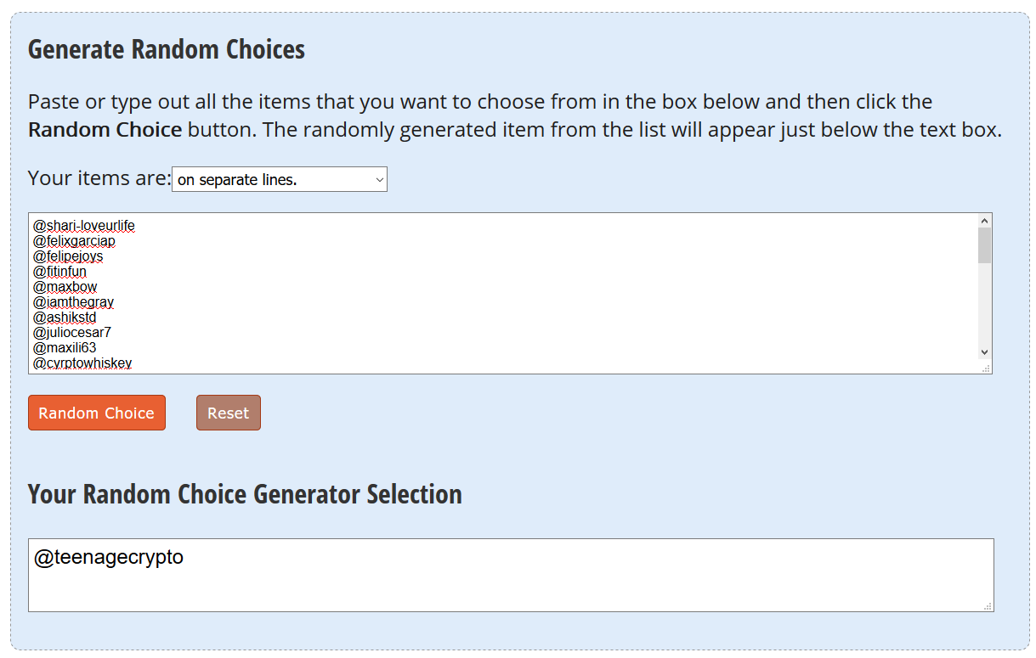Click the @cyrptowhiskey entry
The image size is (1036, 658).
[x=82, y=363]
